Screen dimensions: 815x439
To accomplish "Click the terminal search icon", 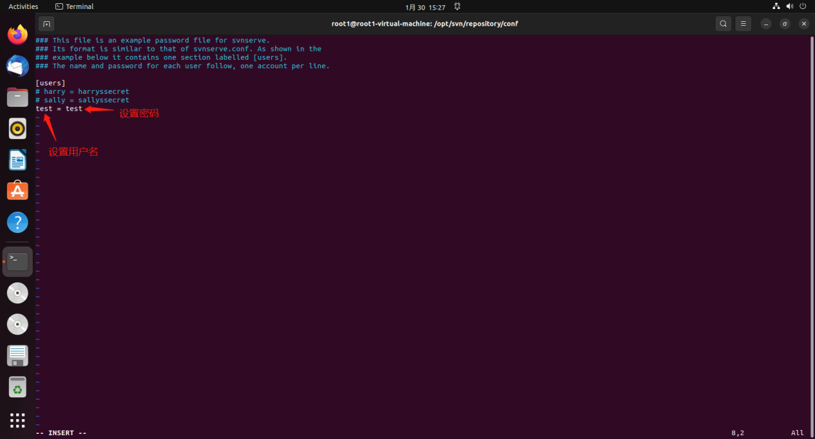I will pyautogui.click(x=723, y=24).
